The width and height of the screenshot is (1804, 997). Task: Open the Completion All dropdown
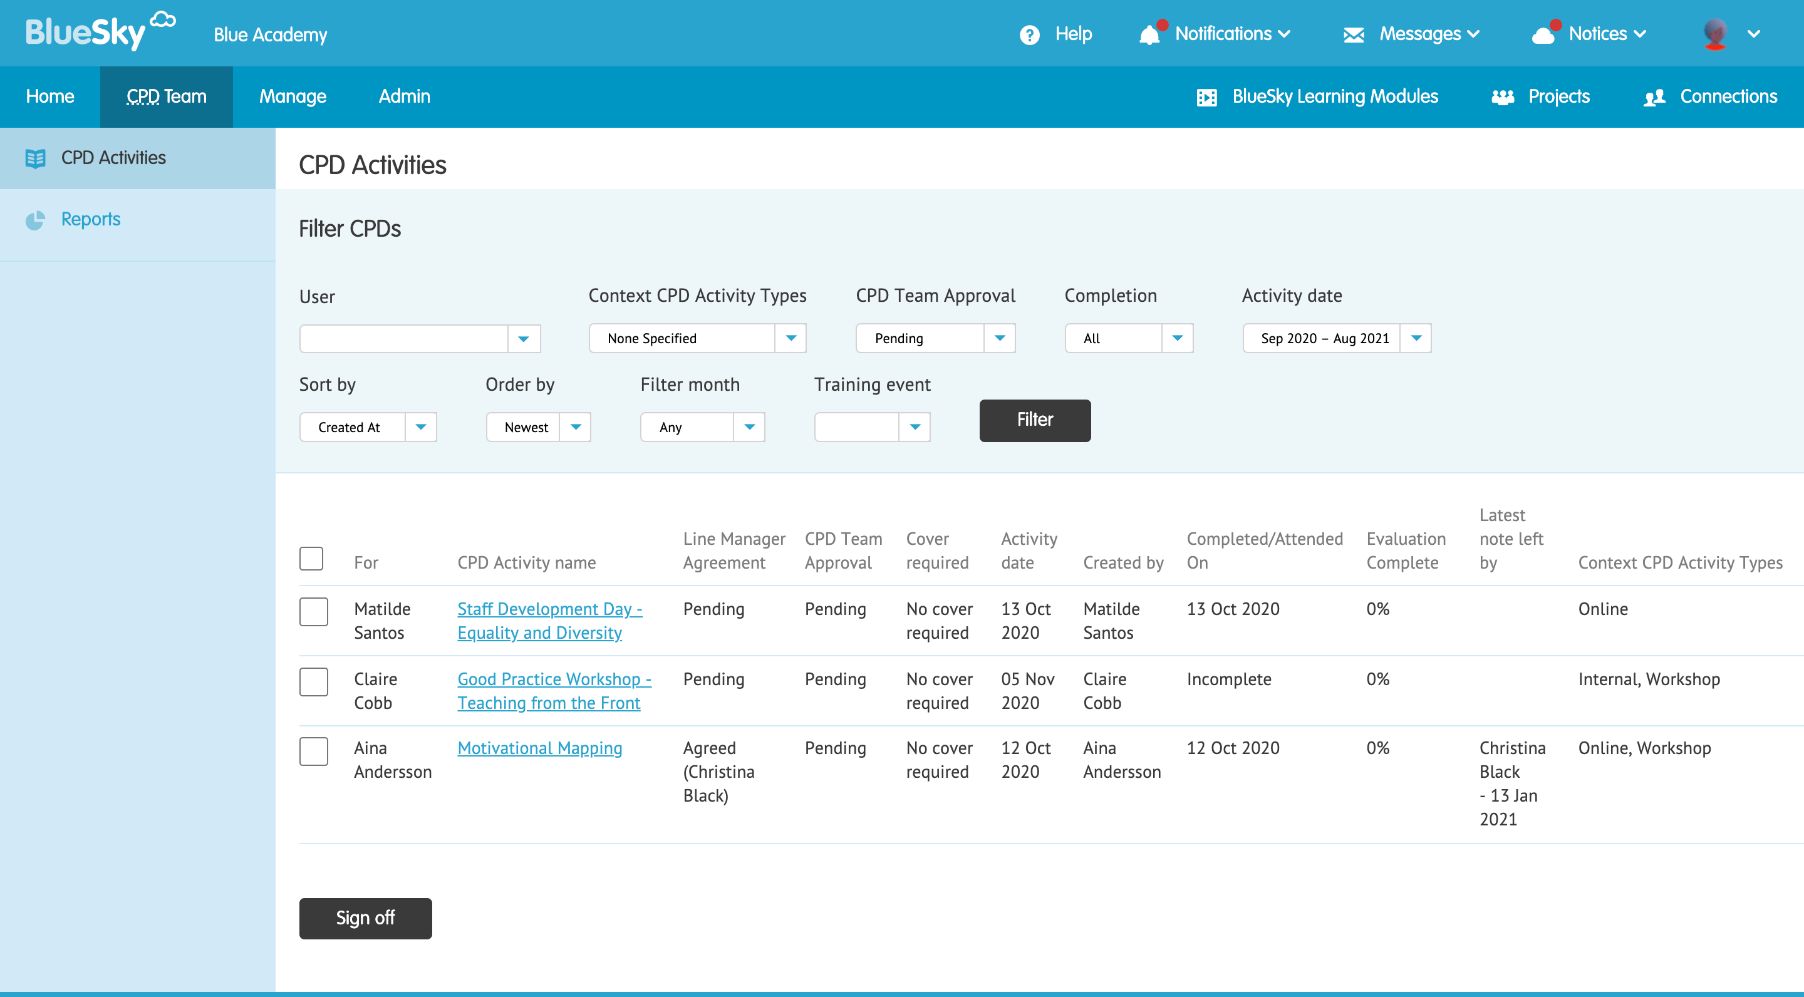click(x=1129, y=338)
